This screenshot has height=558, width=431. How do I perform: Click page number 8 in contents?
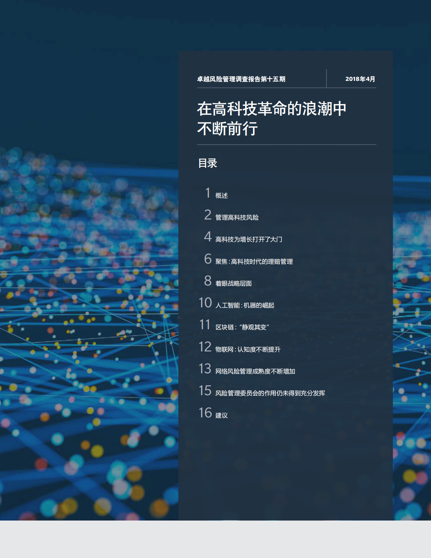(208, 281)
